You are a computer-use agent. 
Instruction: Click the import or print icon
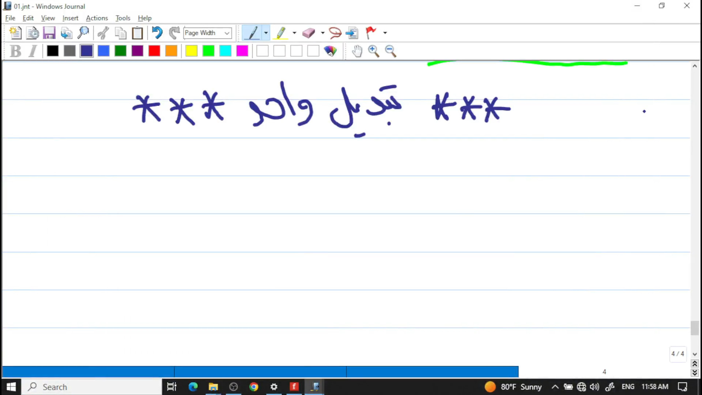point(66,33)
